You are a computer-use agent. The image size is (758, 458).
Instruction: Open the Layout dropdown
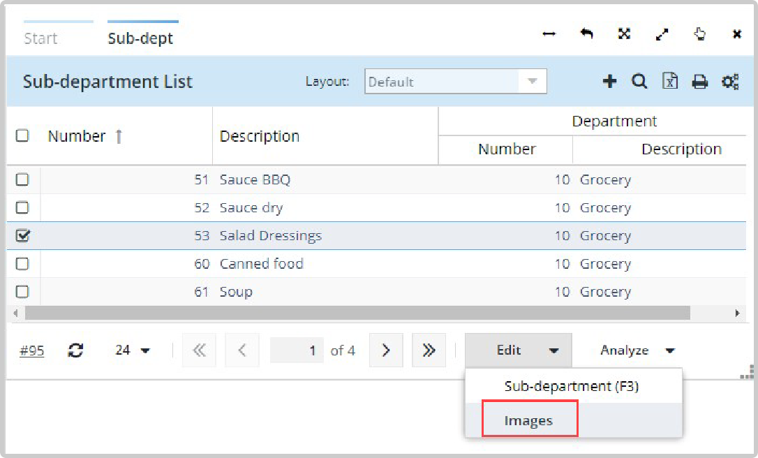(x=456, y=82)
